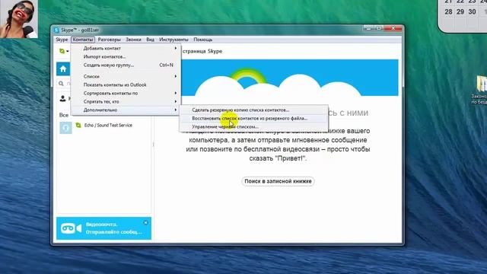Image resolution: width=487 pixels, height=274 pixels.
Task: Click the Видеопочта camera icon
Action: 71,228
